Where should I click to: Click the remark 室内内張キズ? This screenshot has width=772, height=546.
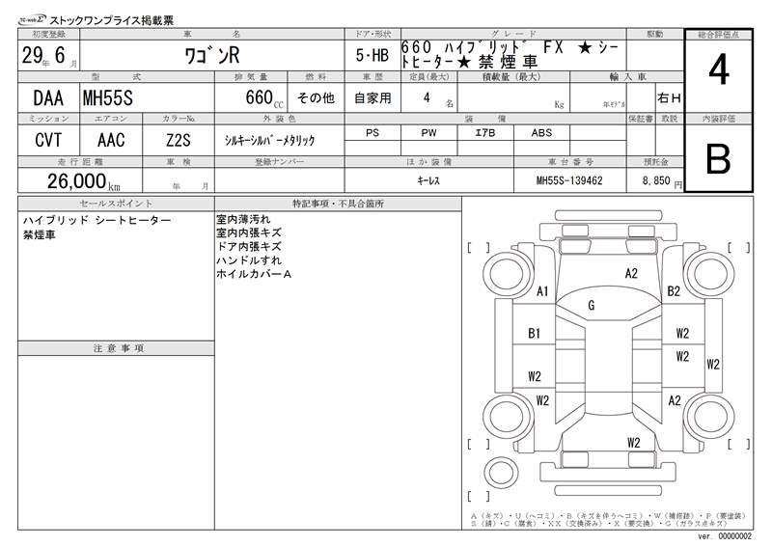coord(249,232)
